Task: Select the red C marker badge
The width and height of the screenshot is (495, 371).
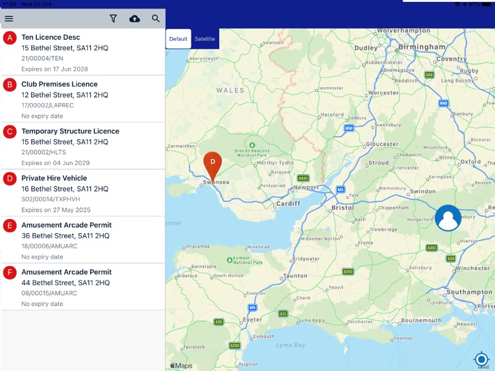Action: pyautogui.click(x=10, y=131)
